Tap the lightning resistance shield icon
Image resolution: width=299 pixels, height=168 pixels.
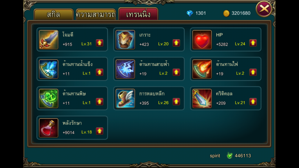point(125,69)
